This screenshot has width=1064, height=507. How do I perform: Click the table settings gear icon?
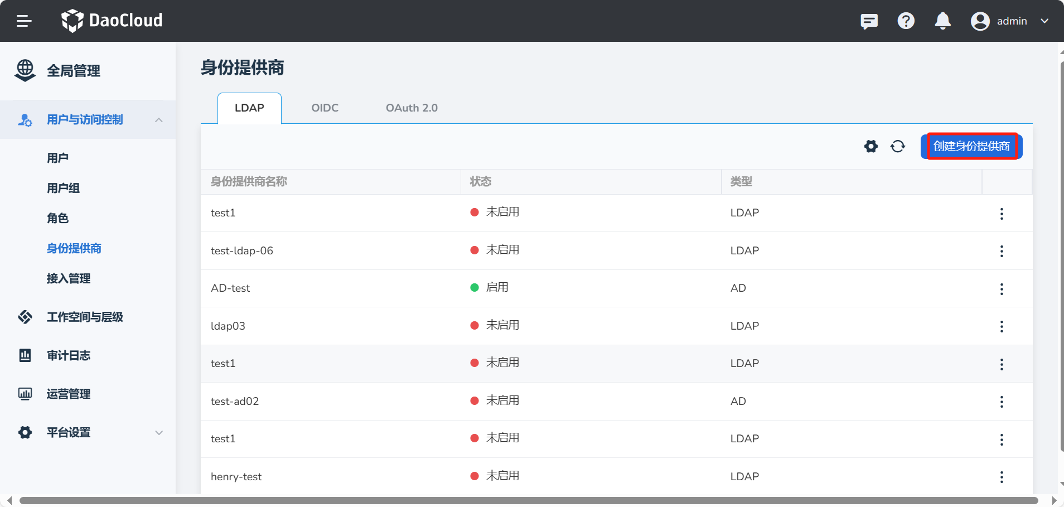[870, 147]
